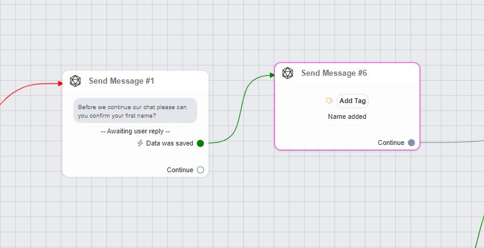Click the gray Continue connector on Send Message #6
Image resolution: width=484 pixels, height=248 pixels.
[412, 142]
